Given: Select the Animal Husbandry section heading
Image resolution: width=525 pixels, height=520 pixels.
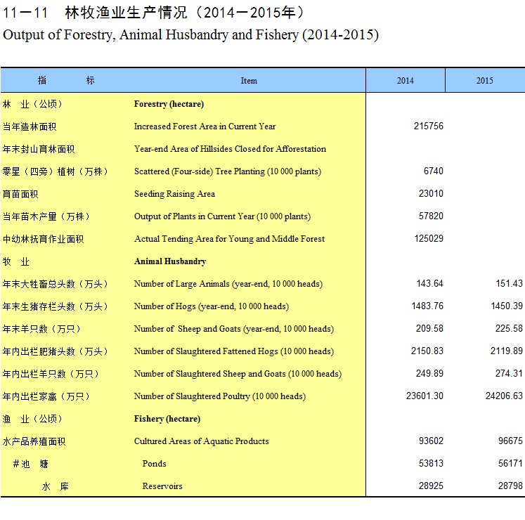Looking at the screenshot, I should 170,261.
